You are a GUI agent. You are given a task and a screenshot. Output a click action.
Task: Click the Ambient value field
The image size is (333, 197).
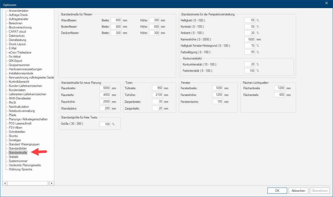(250, 33)
